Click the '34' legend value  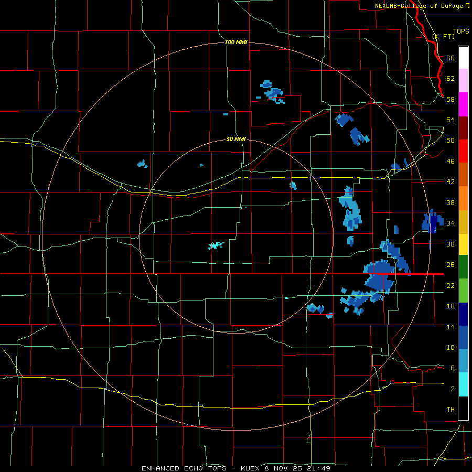pos(450,223)
